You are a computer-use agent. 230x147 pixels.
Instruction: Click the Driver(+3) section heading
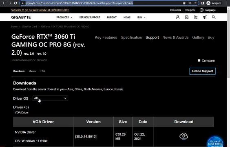click(x=21, y=107)
